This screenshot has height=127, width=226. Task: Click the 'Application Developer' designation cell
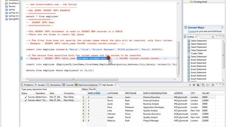point(157,107)
